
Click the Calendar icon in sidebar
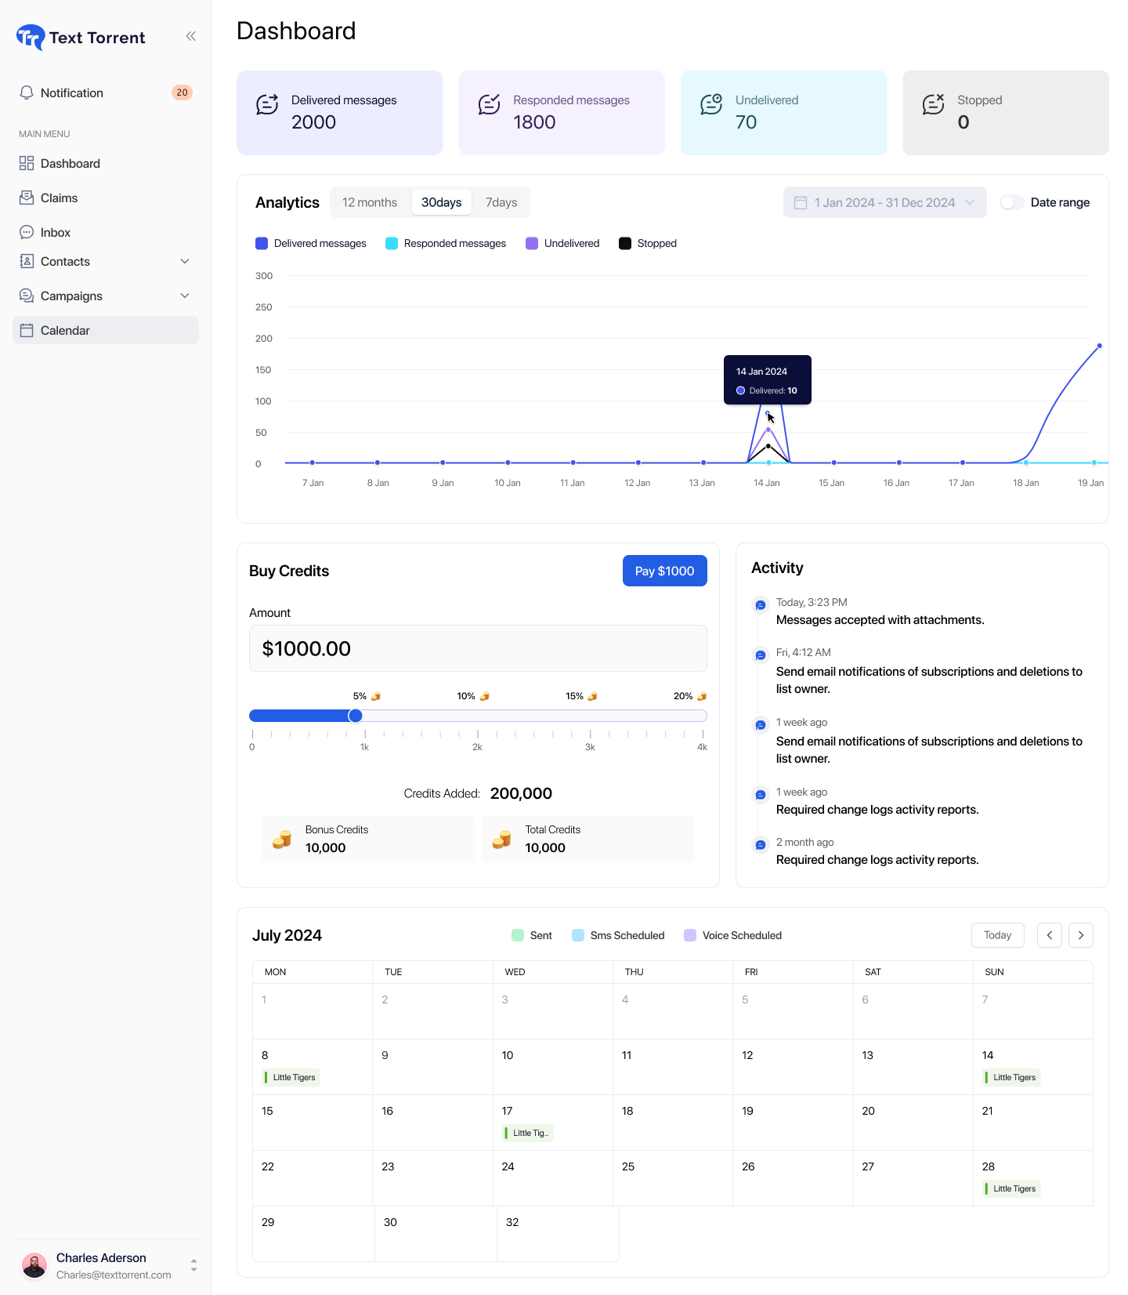coord(27,330)
